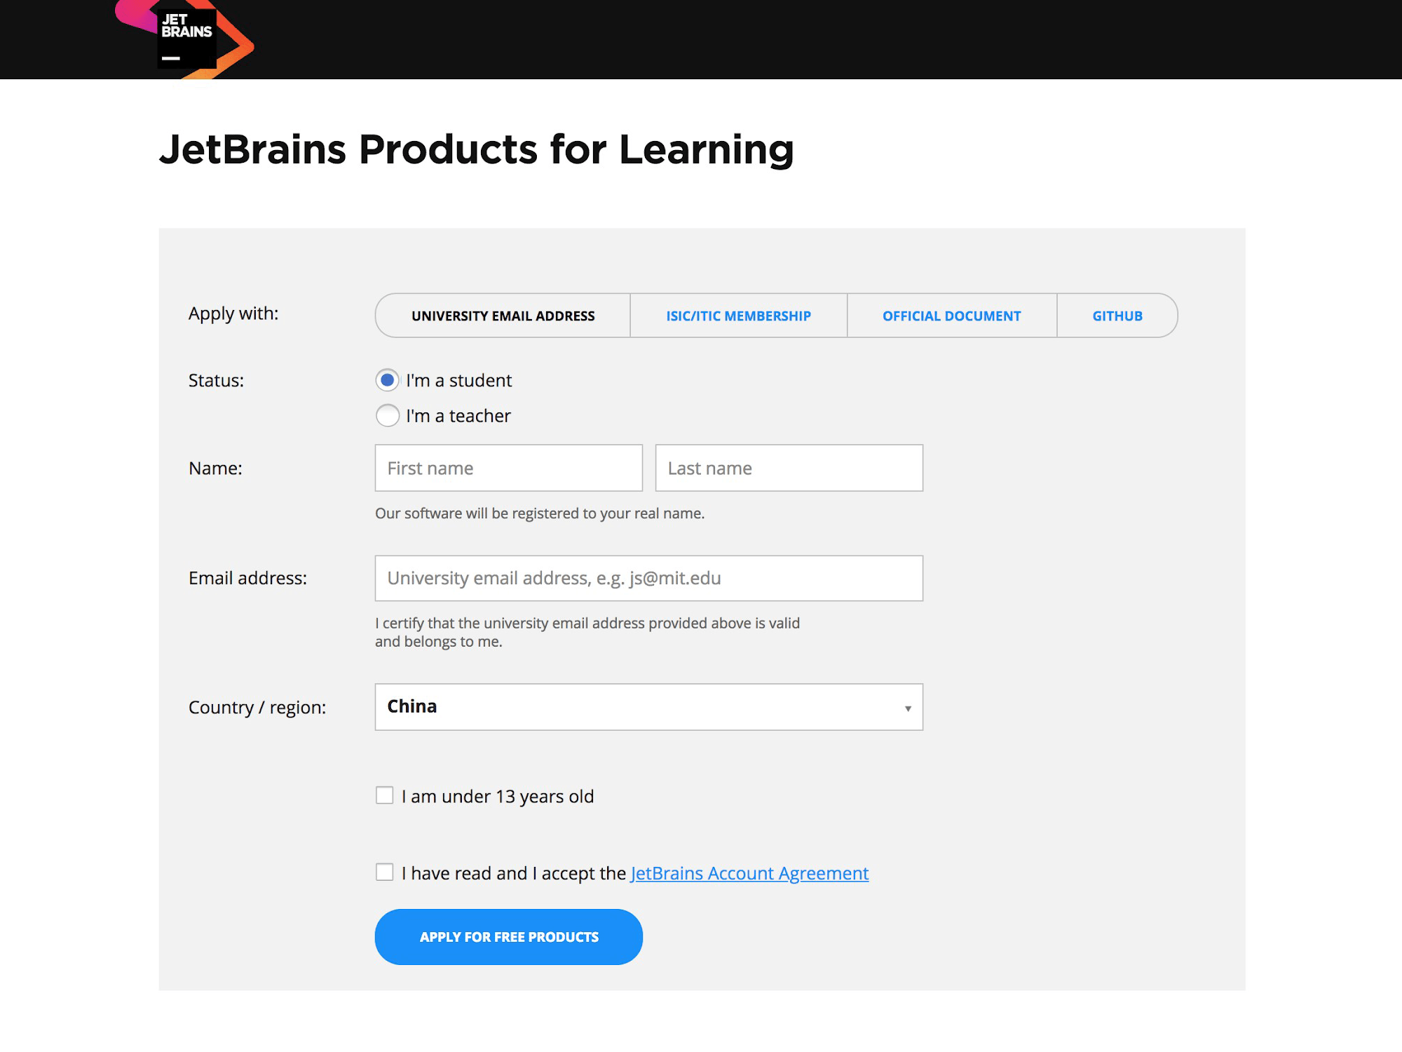
Task: Click into the Last name field
Action: [789, 468]
